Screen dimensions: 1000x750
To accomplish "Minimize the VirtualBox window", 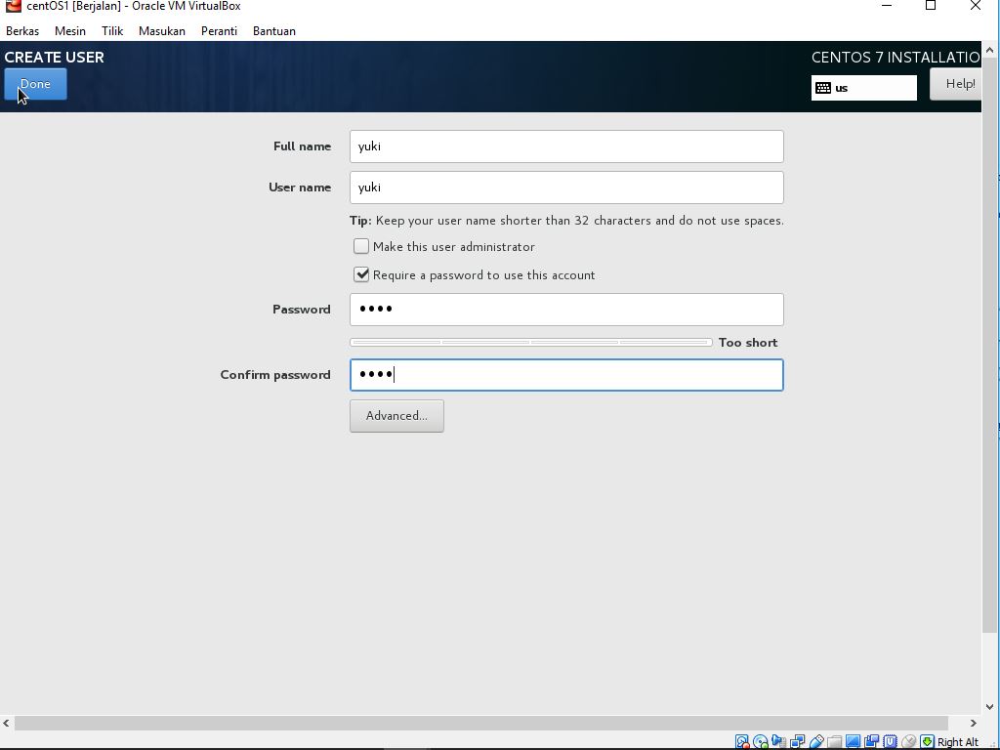I will point(887,6).
